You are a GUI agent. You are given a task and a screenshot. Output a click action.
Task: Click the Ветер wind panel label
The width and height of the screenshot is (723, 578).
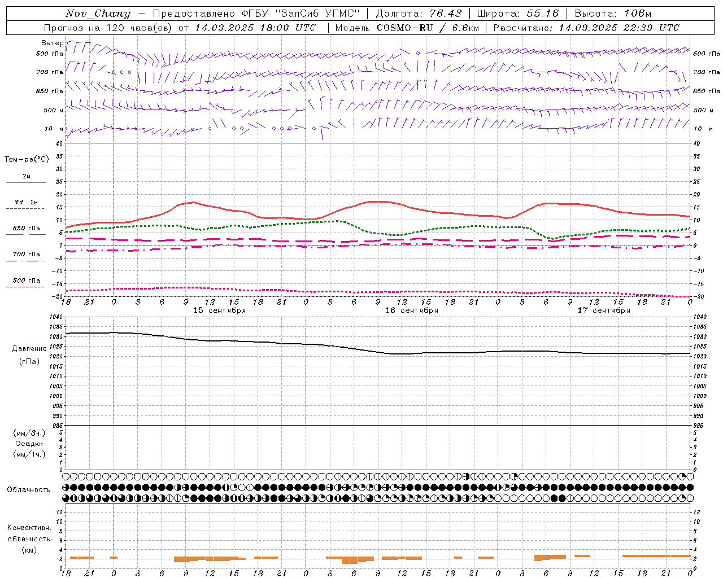(53, 43)
